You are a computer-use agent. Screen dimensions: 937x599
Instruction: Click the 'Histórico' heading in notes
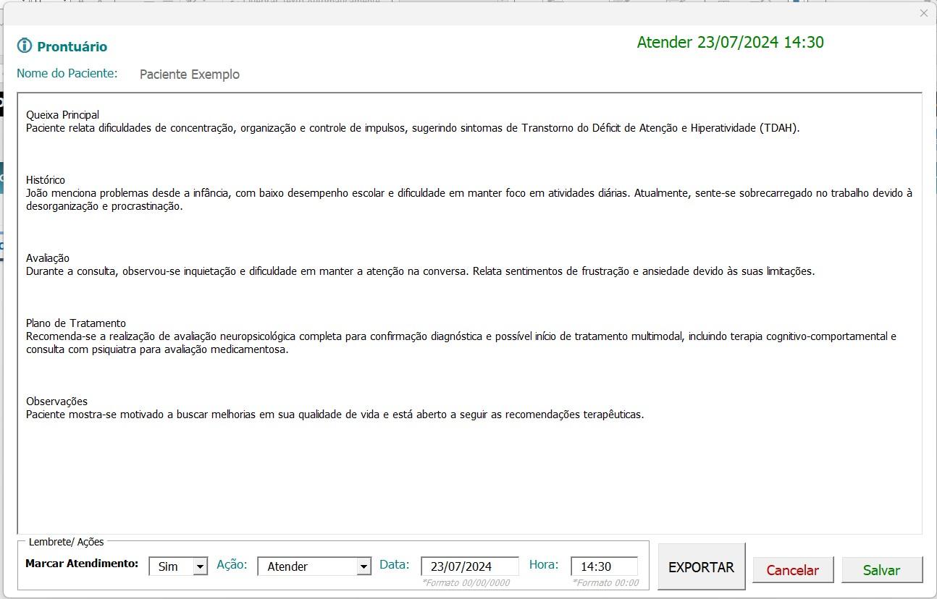46,180
